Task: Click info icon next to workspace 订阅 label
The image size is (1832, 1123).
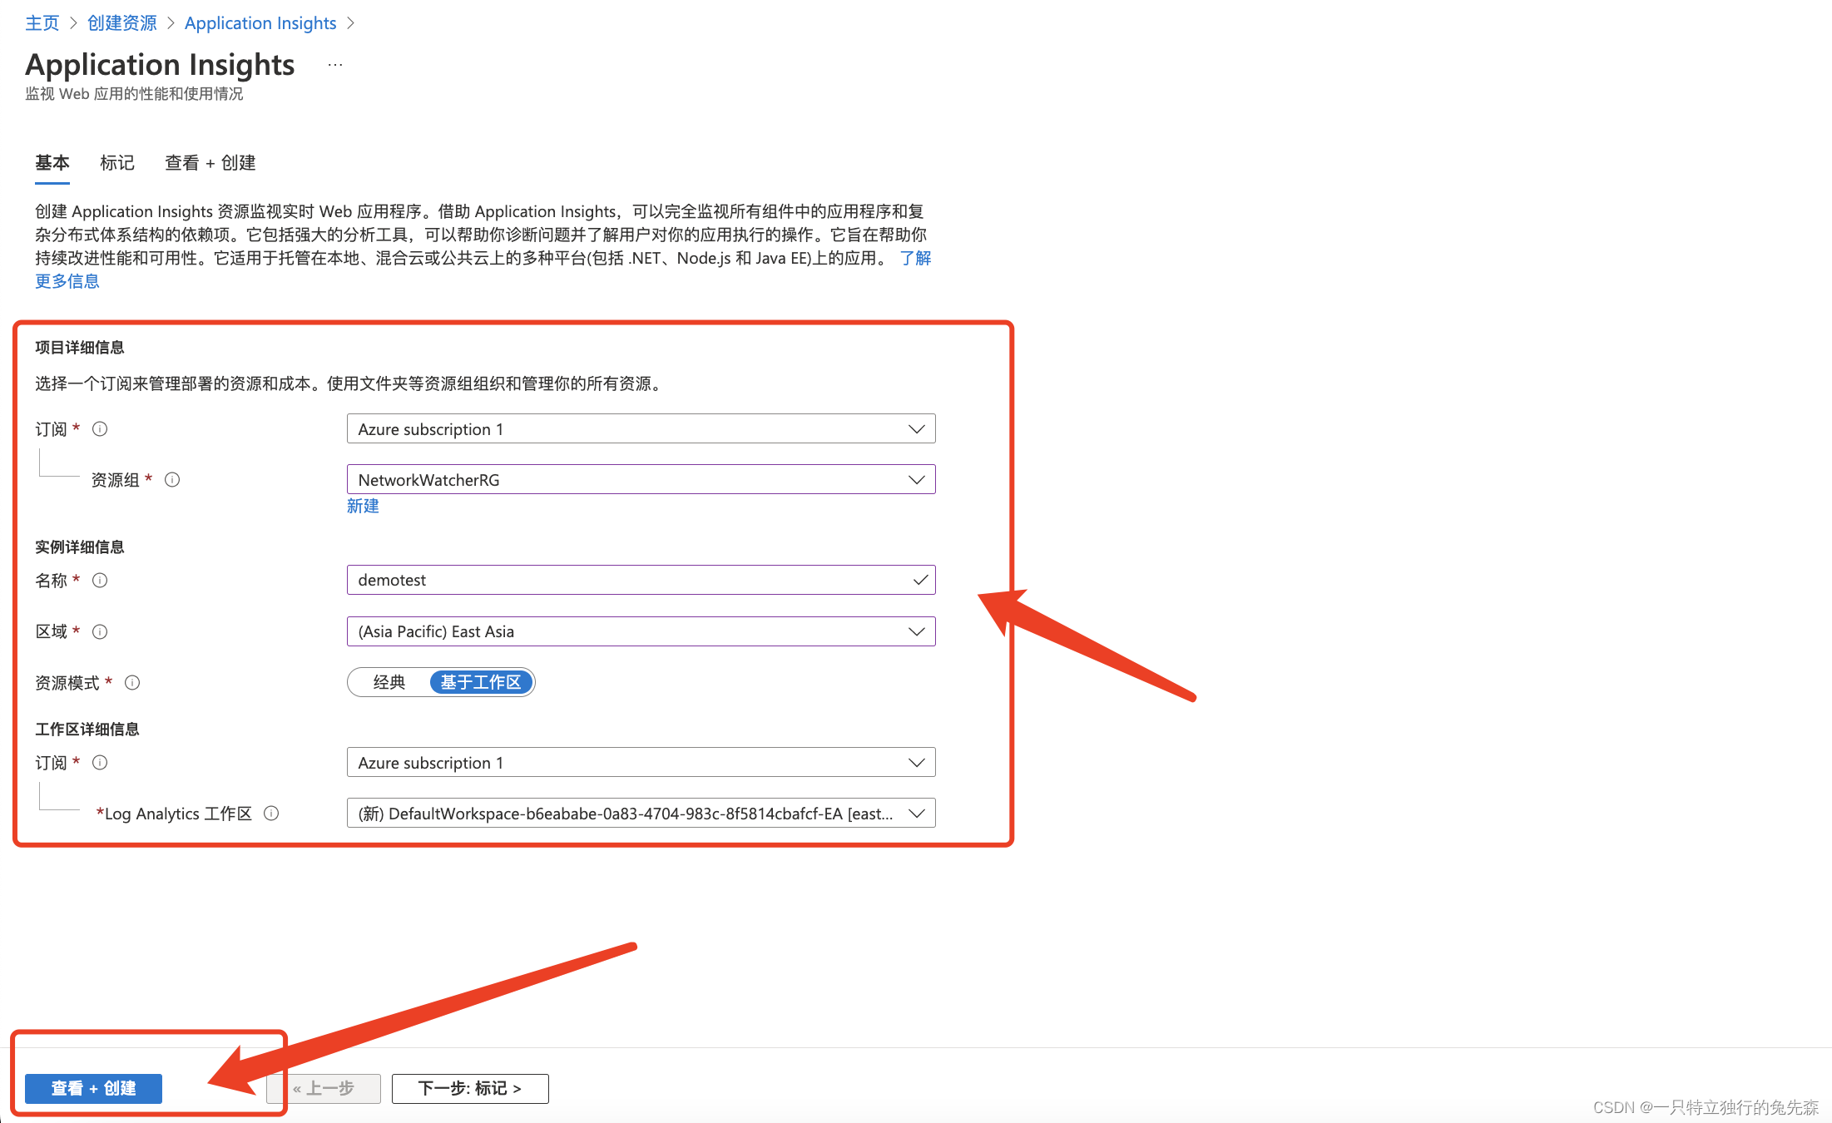Action: pos(100,763)
